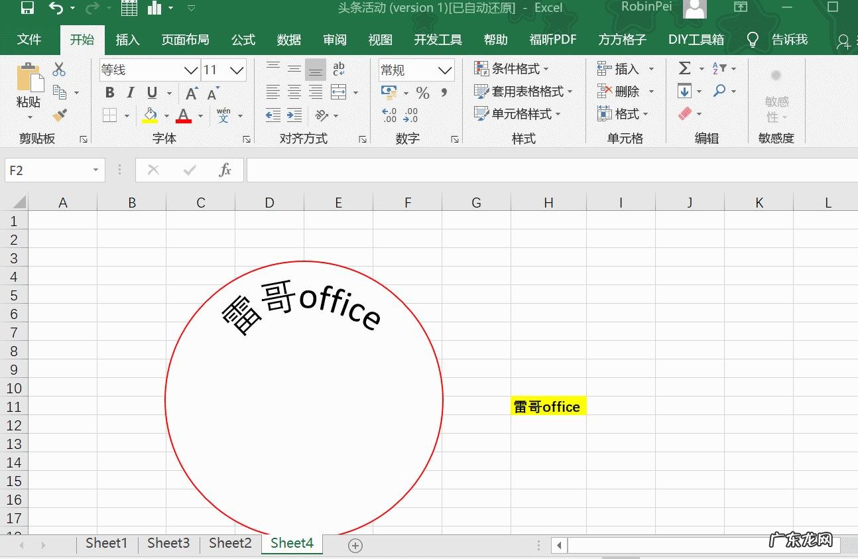
Task: Open the font name dropdown showing 等线
Action: pos(191,70)
